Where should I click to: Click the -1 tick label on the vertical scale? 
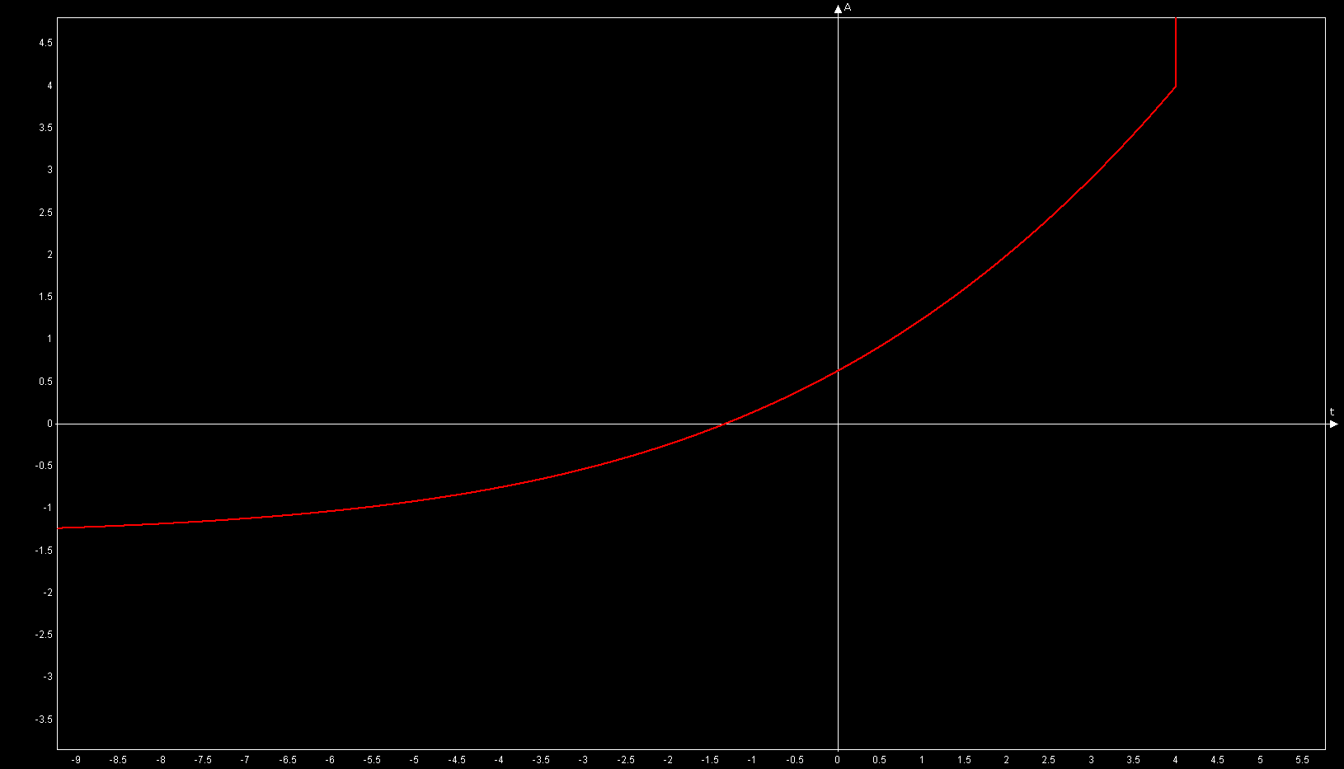[x=48, y=509]
